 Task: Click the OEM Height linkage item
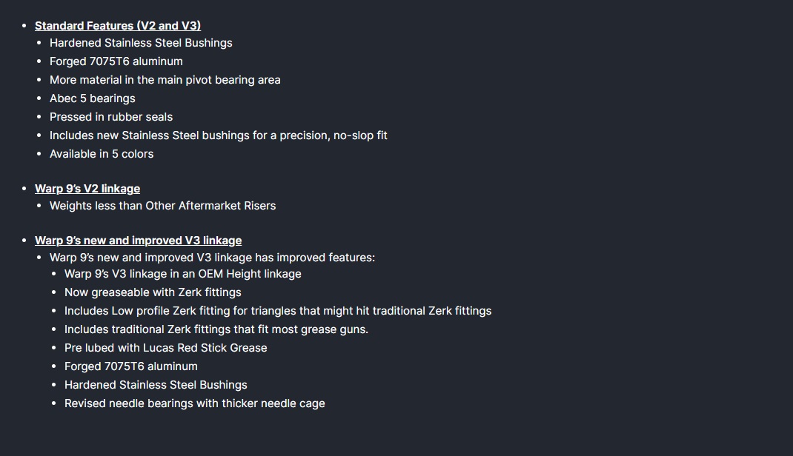click(x=183, y=274)
